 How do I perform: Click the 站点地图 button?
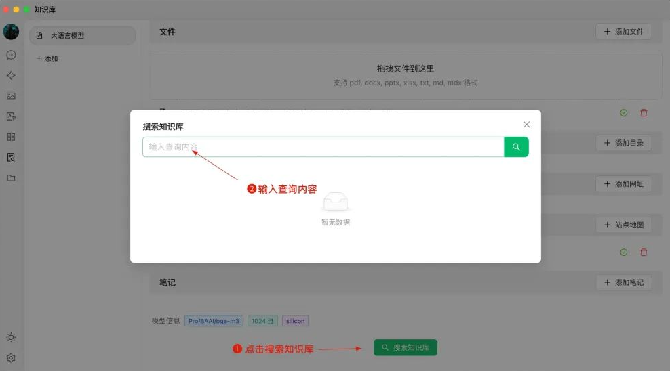point(623,225)
